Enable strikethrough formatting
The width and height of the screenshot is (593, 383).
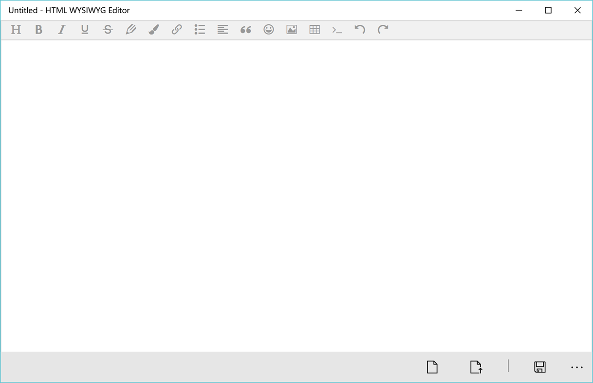coord(108,30)
